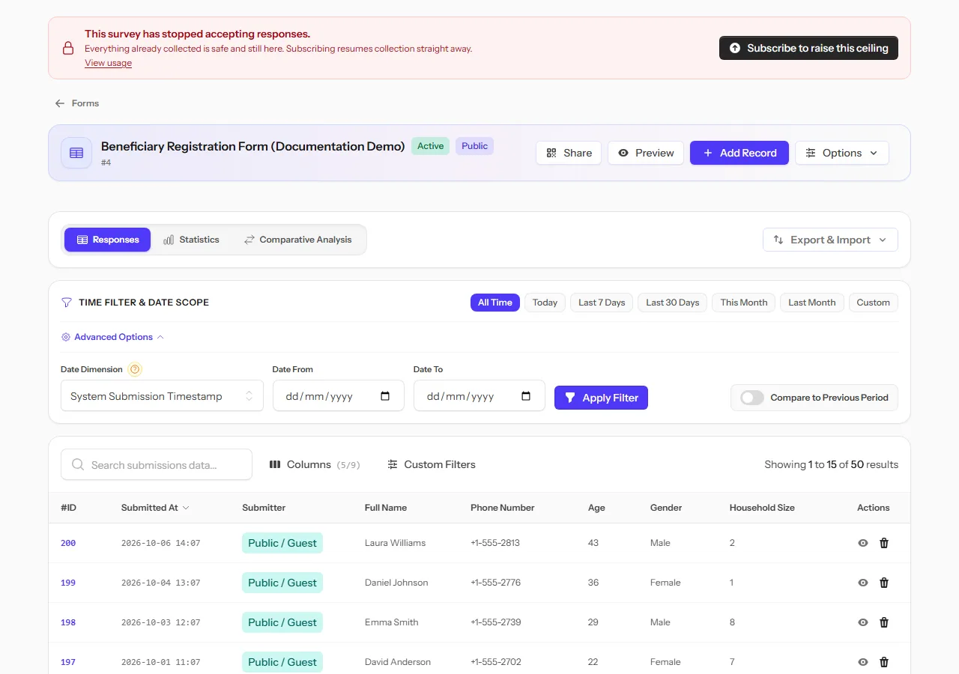Open submission ID 200

[x=68, y=543]
